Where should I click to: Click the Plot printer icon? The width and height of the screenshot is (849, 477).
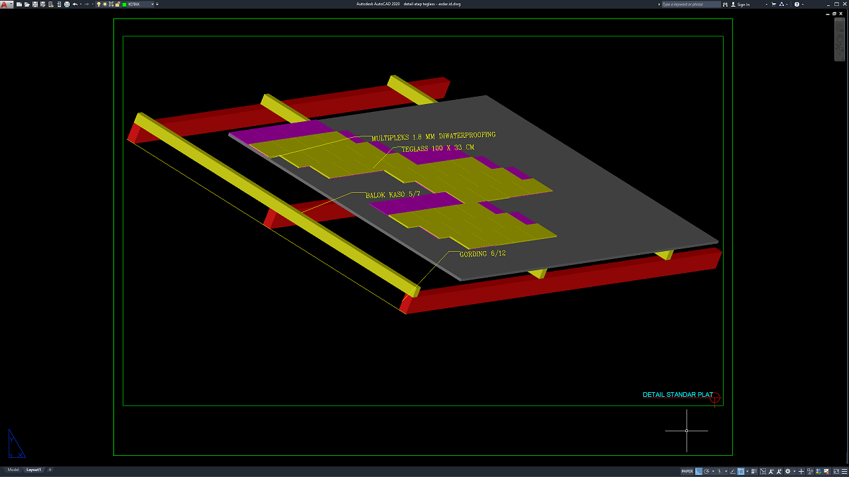(x=67, y=4)
